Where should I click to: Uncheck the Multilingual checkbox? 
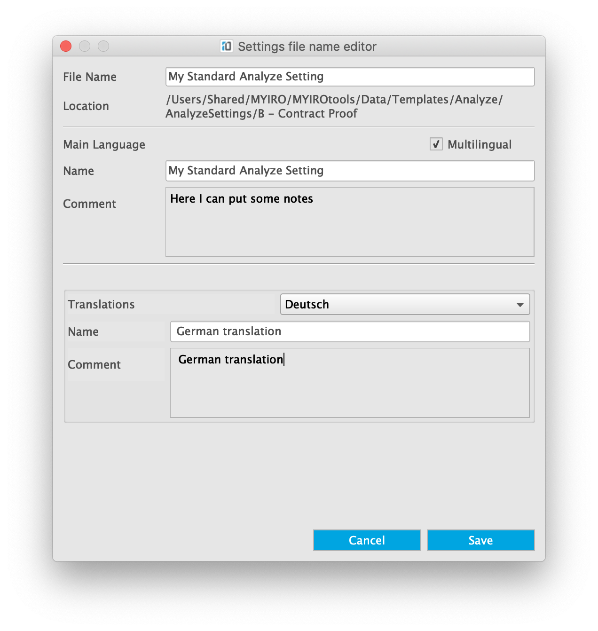[436, 144]
